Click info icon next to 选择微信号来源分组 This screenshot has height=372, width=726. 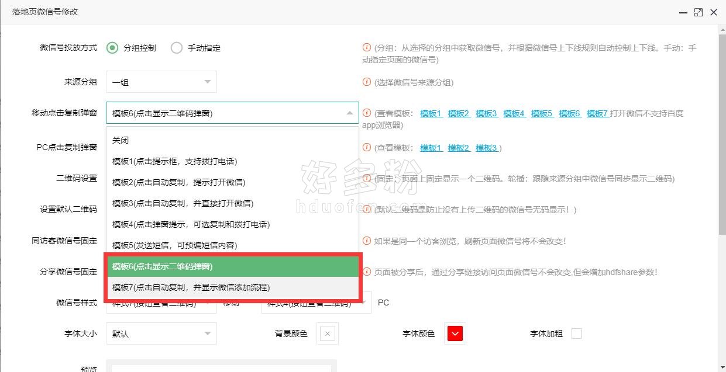[x=367, y=82]
